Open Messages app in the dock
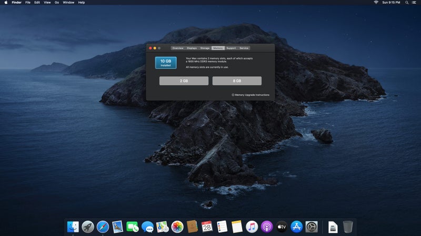 pyautogui.click(x=147, y=227)
